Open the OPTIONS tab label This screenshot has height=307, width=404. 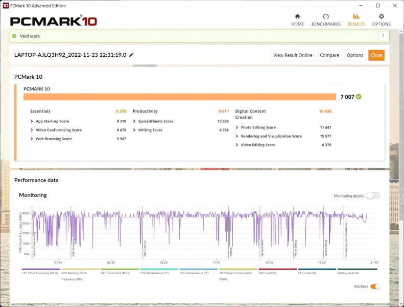(382, 24)
